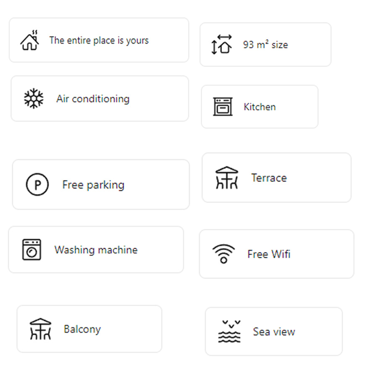
Task: Click the balcony table umbrella icon
Action: click(40, 329)
